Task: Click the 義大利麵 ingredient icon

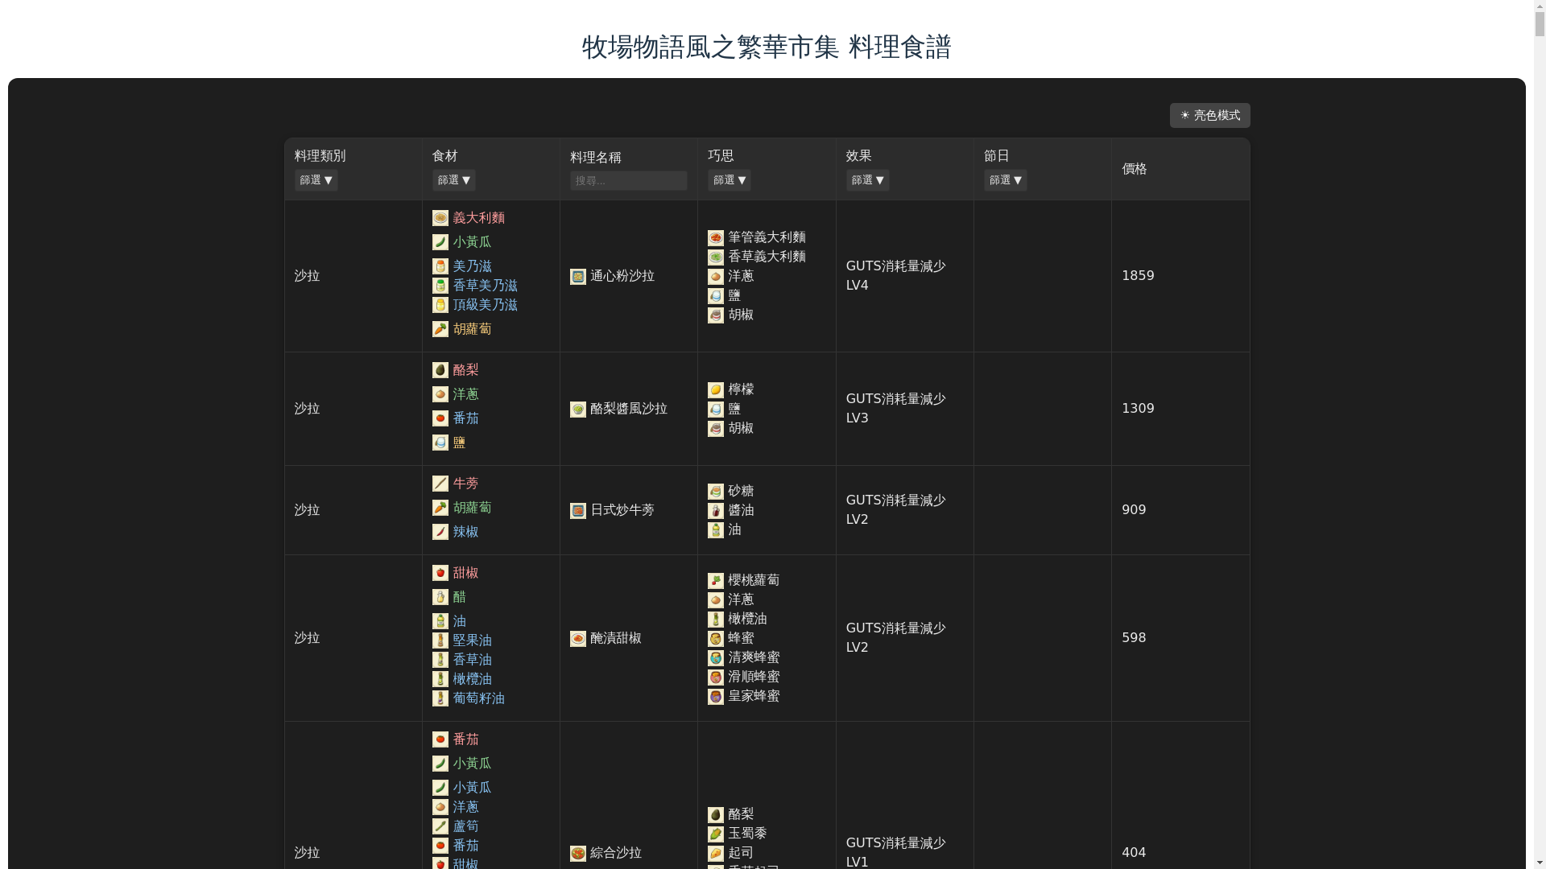Action: (x=440, y=218)
